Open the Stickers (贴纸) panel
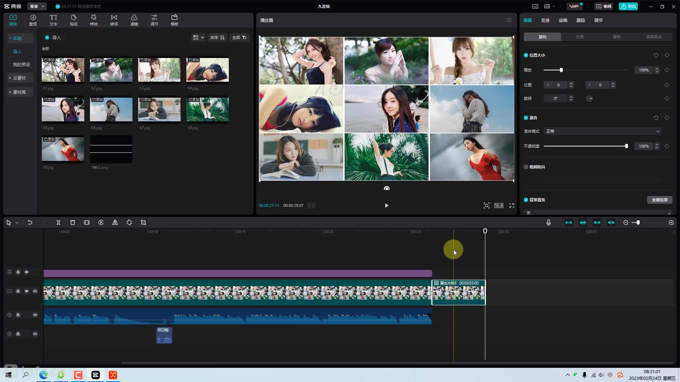This screenshot has width=680, height=382. point(73,20)
